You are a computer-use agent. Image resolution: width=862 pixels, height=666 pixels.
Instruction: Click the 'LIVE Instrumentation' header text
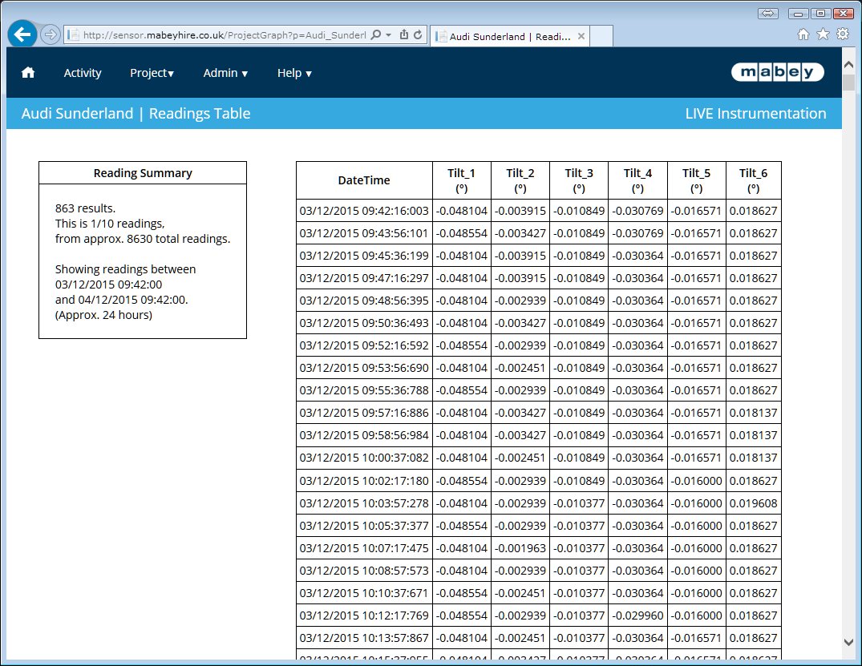click(x=755, y=113)
